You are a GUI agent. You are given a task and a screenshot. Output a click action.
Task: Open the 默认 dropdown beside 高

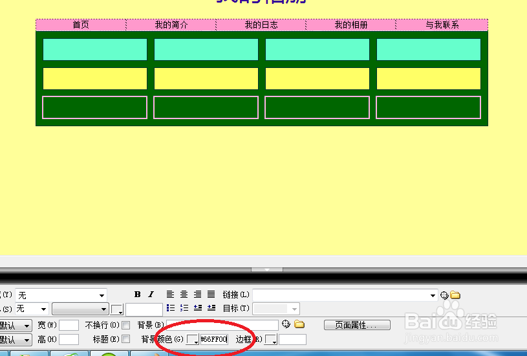click(x=16, y=340)
